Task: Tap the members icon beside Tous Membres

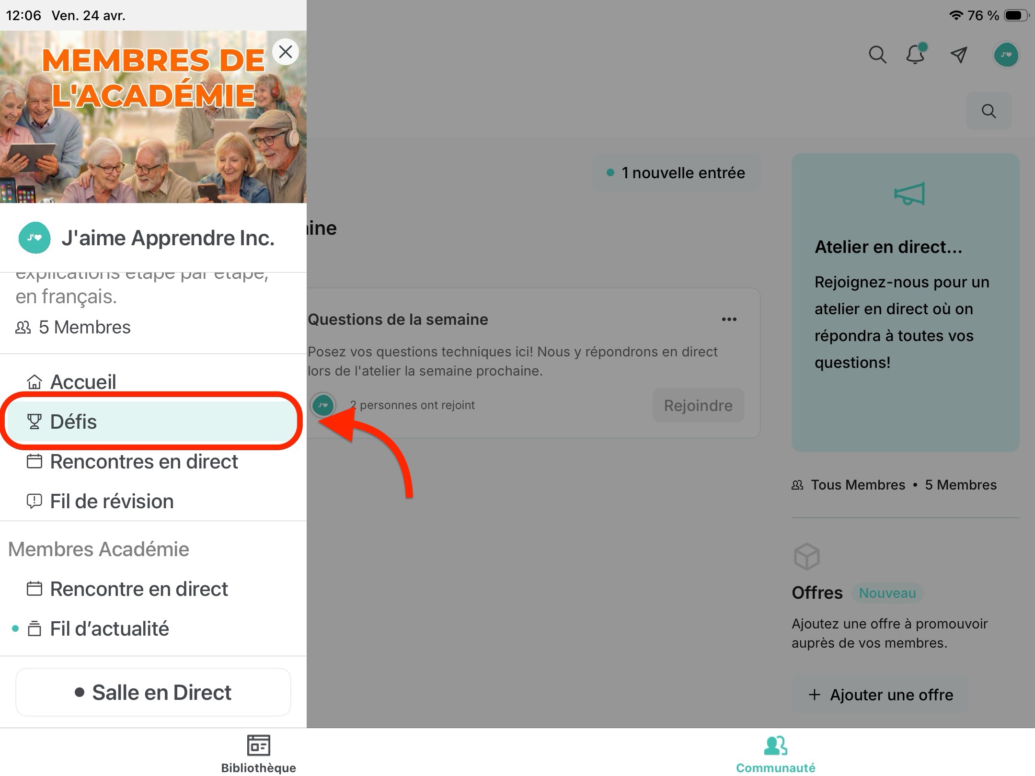Action: (x=797, y=485)
